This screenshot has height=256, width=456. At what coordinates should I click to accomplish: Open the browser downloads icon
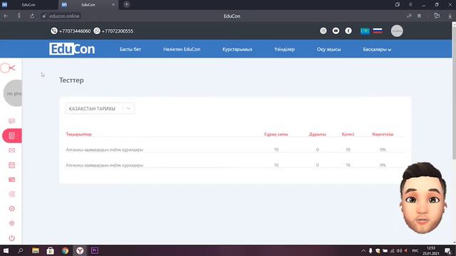[x=450, y=16]
